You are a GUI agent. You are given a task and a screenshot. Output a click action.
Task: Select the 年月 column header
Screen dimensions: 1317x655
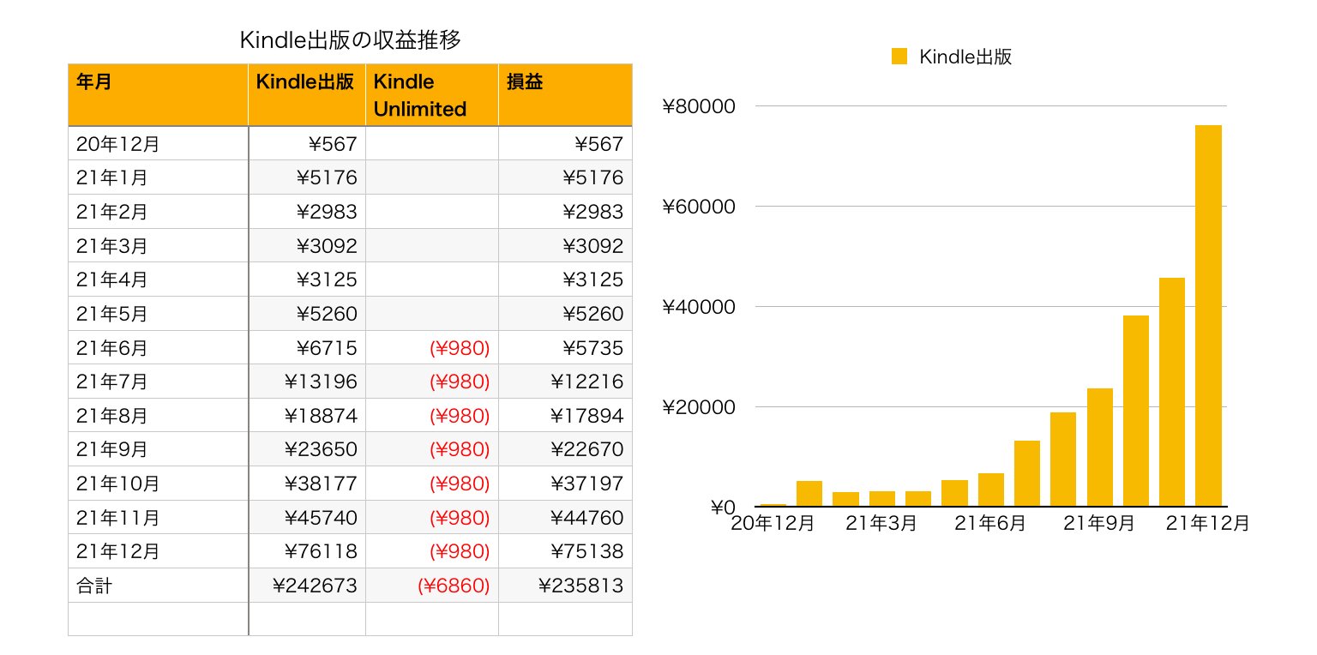159,95
